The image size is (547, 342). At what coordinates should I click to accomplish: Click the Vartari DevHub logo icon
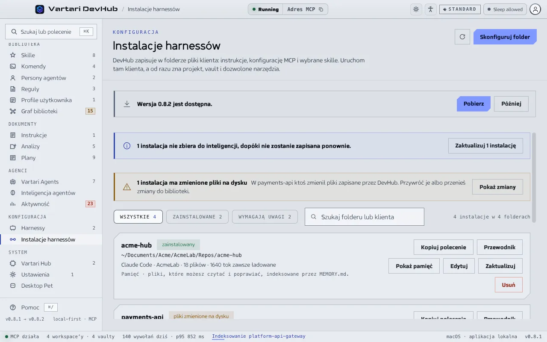pos(40,9)
